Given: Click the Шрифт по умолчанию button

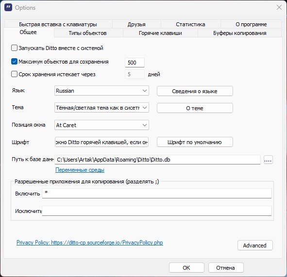Looking at the screenshot, I should pos(195,142).
